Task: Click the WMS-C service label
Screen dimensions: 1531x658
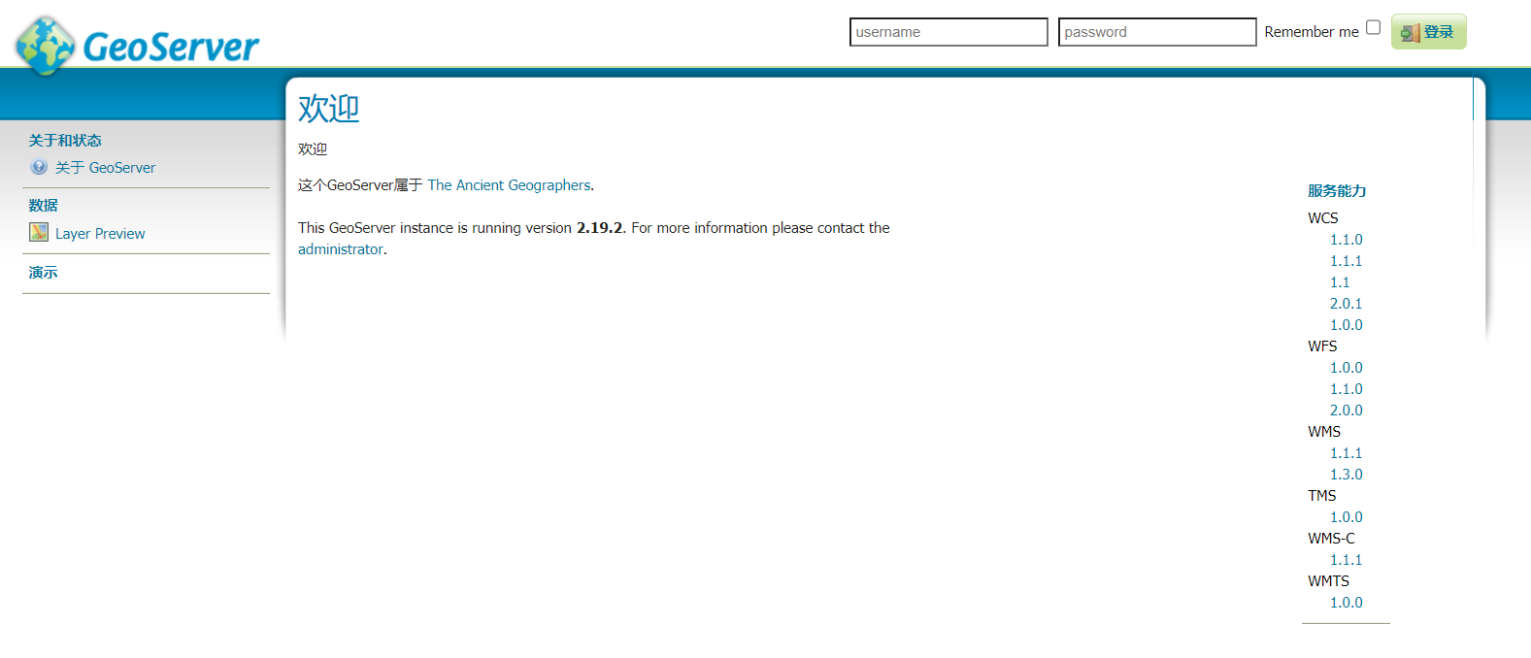Action: pyautogui.click(x=1331, y=539)
